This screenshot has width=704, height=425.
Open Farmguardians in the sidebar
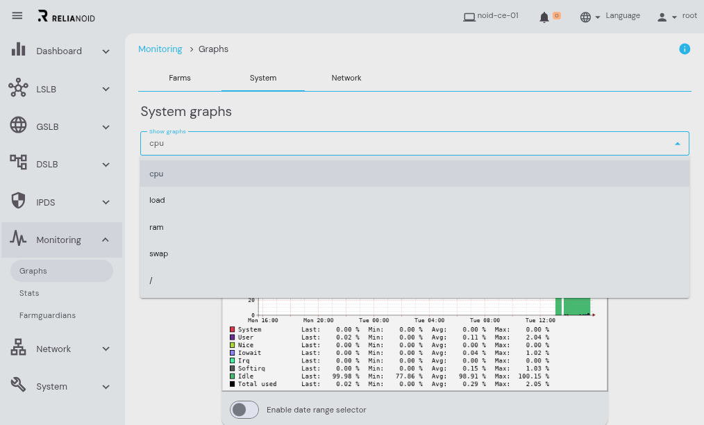coord(48,315)
